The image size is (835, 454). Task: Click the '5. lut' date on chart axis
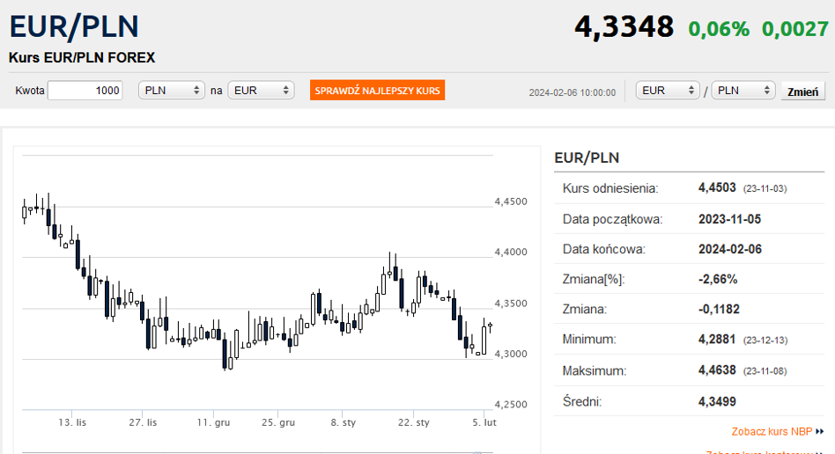[x=484, y=422]
